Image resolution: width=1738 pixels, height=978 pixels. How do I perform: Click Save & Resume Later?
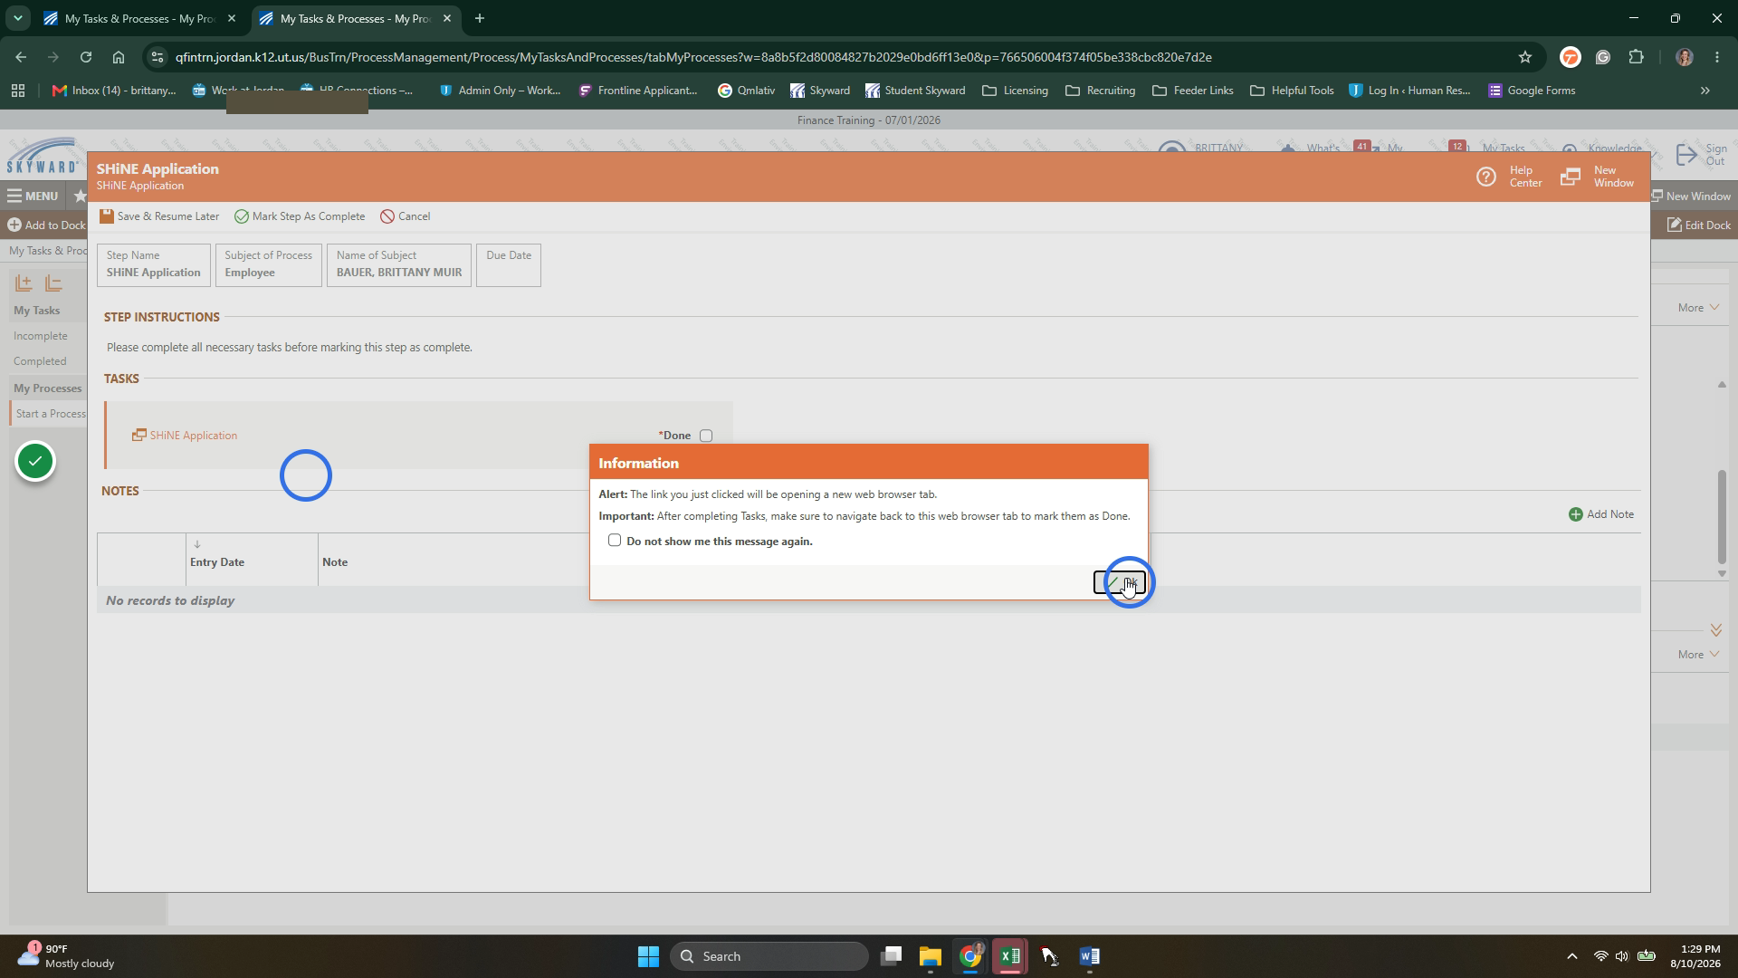(159, 216)
